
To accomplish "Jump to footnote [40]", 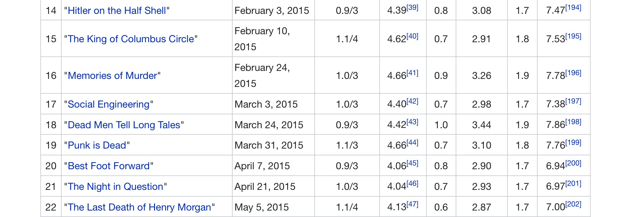I will (x=413, y=36).
